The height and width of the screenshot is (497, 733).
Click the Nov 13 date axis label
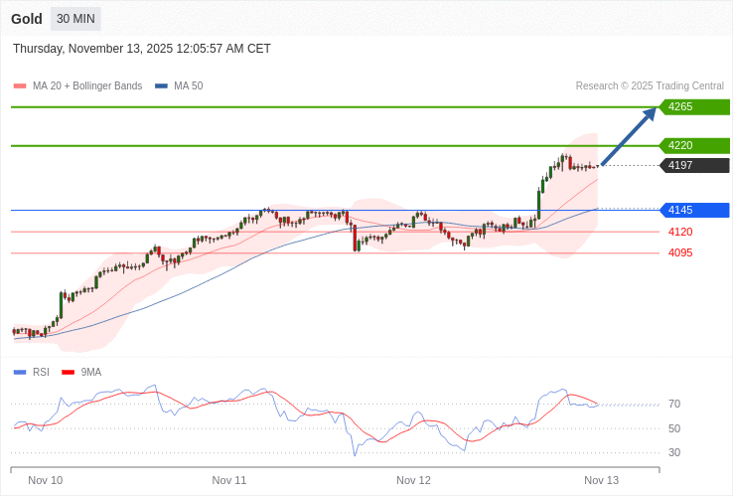tap(601, 480)
